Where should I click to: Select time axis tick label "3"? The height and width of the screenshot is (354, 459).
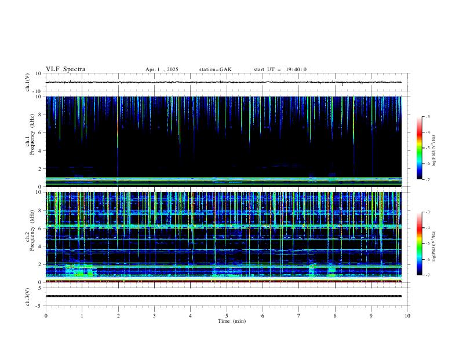point(154,316)
